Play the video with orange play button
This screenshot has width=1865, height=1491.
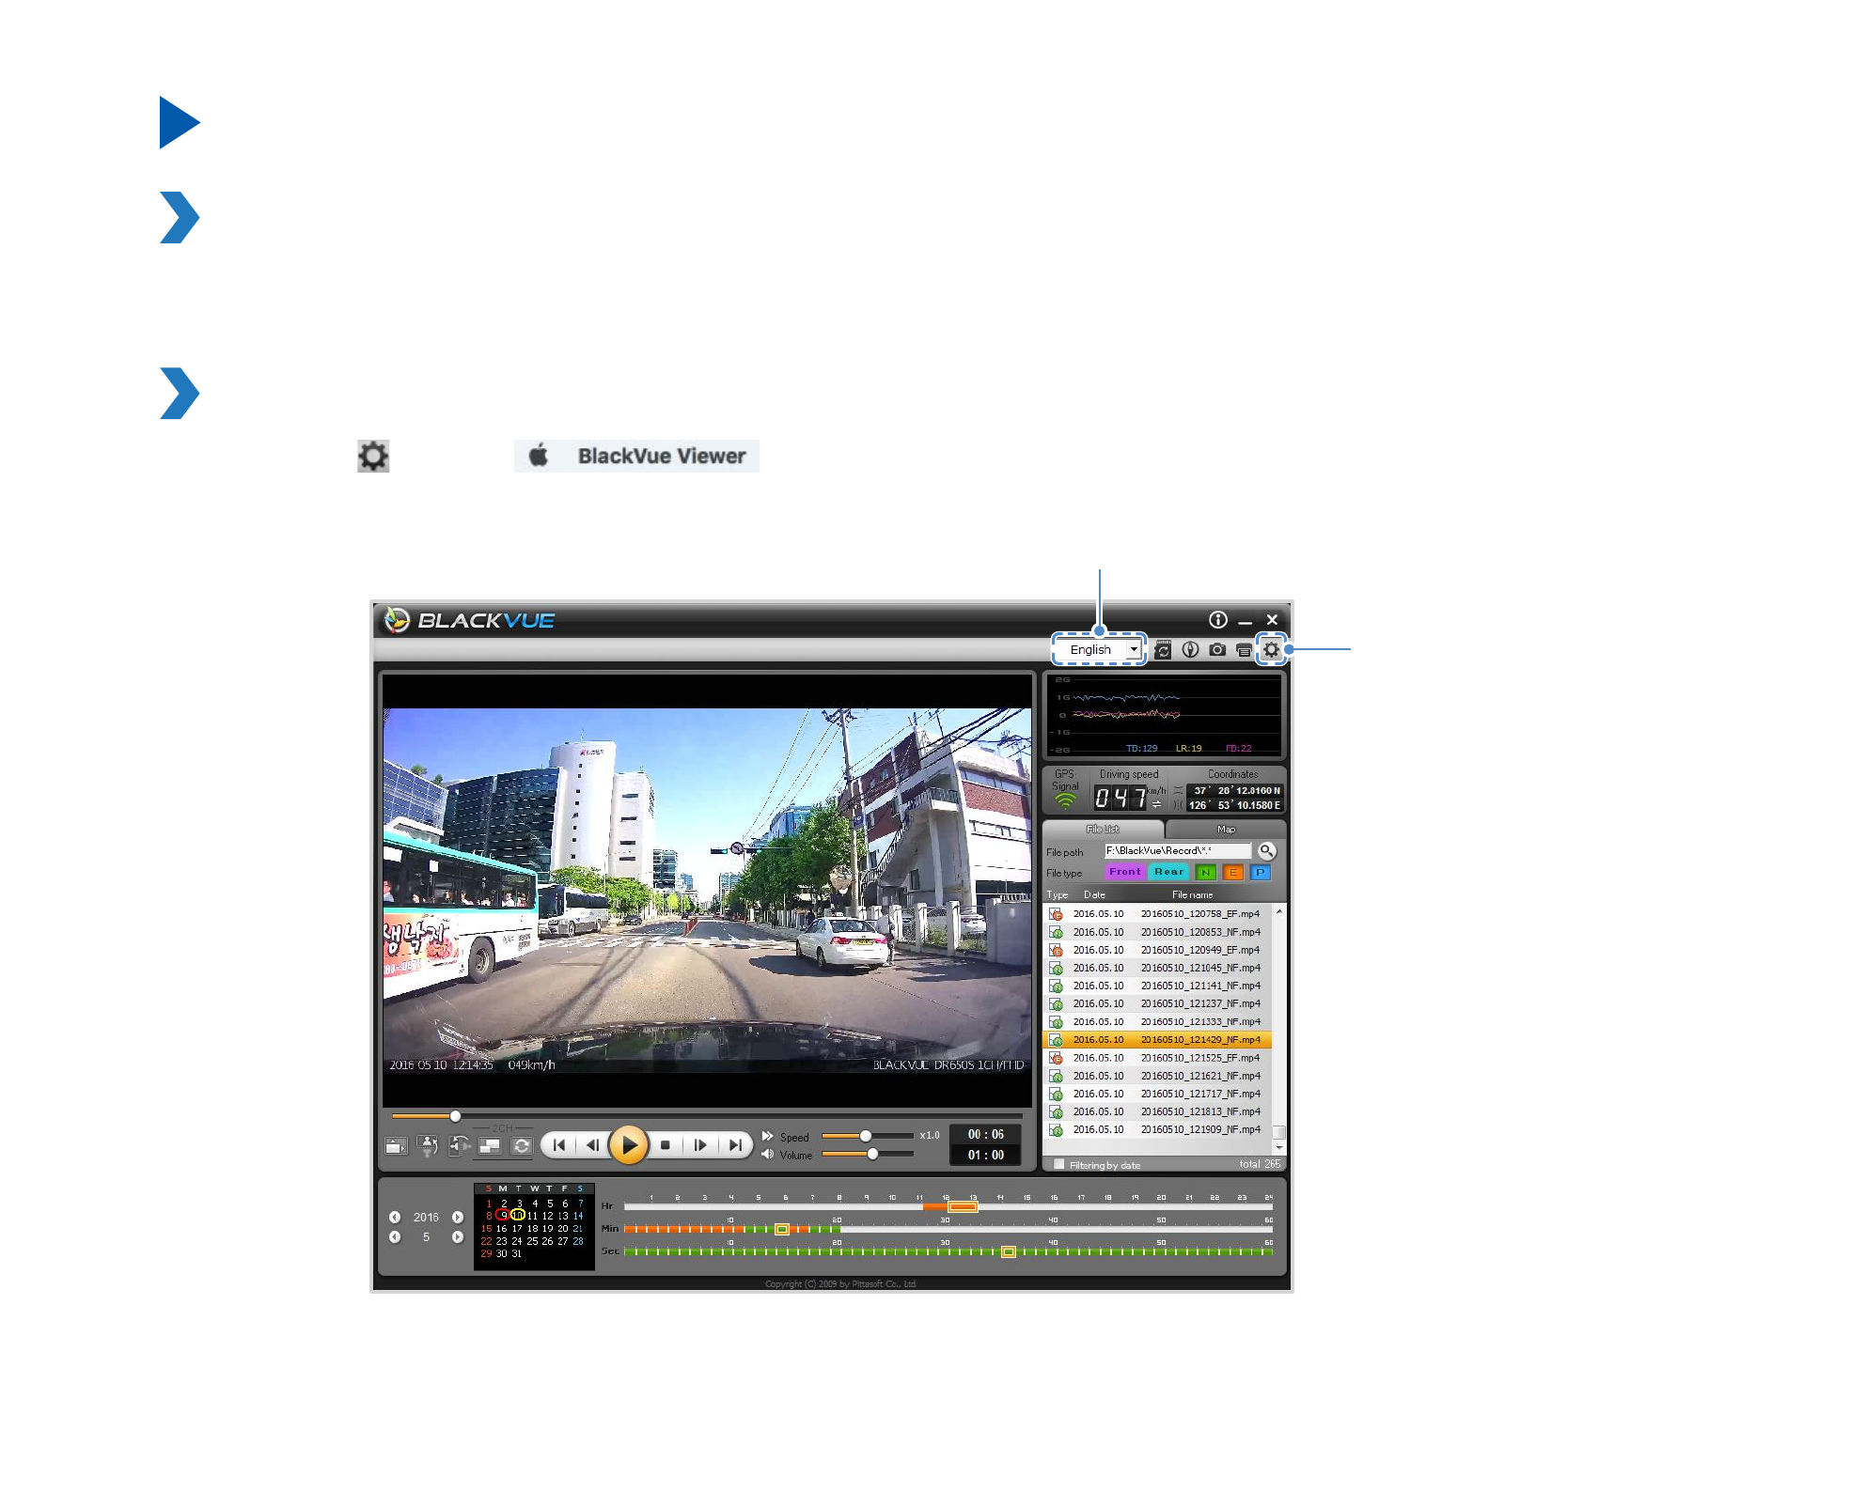(x=629, y=1145)
